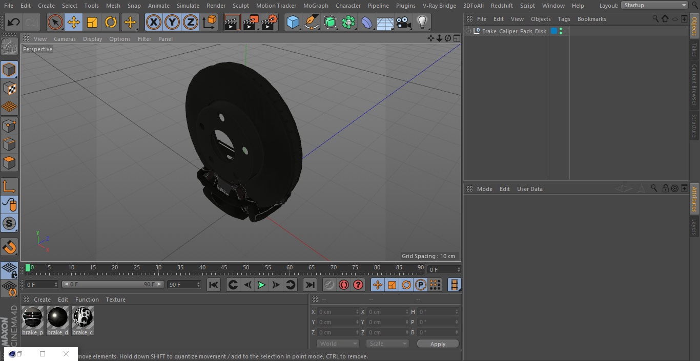Add a Cube primitive object
Viewport: 700px width, 361px height.
coord(293,23)
